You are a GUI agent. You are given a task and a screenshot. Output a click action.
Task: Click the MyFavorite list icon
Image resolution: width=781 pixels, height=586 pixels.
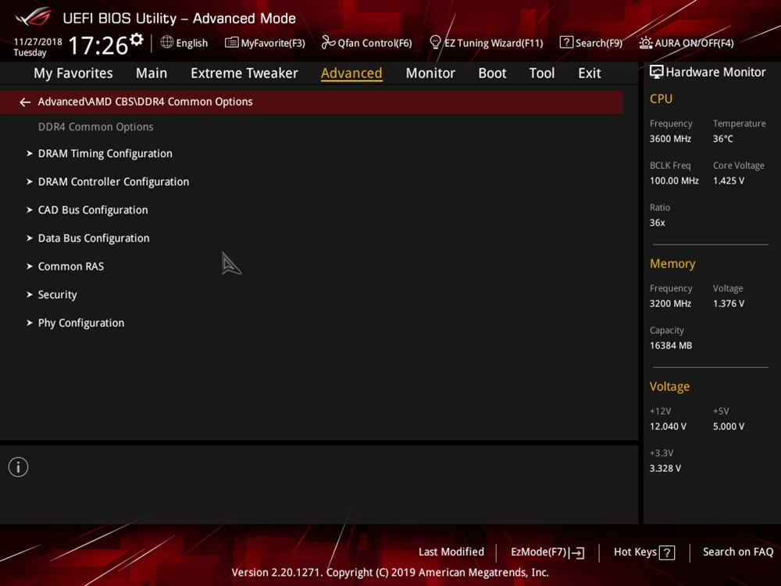pyautogui.click(x=232, y=42)
